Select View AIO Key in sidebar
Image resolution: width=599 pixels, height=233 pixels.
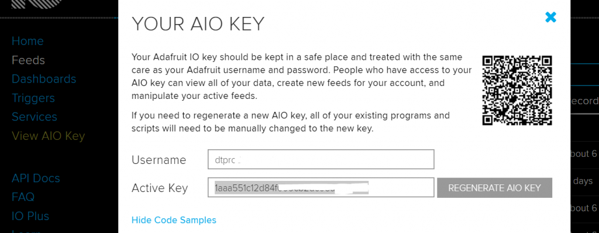(48, 136)
